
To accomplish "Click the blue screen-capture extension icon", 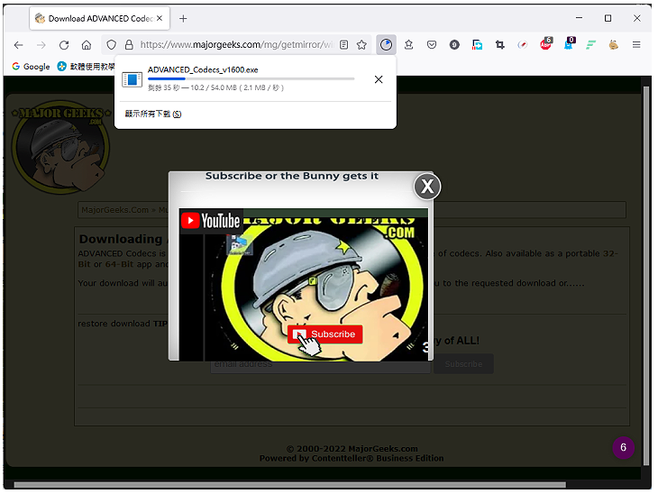I will (x=477, y=44).
